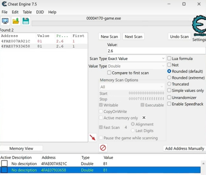This screenshot has height=175, width=206.
Task: Check the CopyOnWrite option
Action: (101, 111)
